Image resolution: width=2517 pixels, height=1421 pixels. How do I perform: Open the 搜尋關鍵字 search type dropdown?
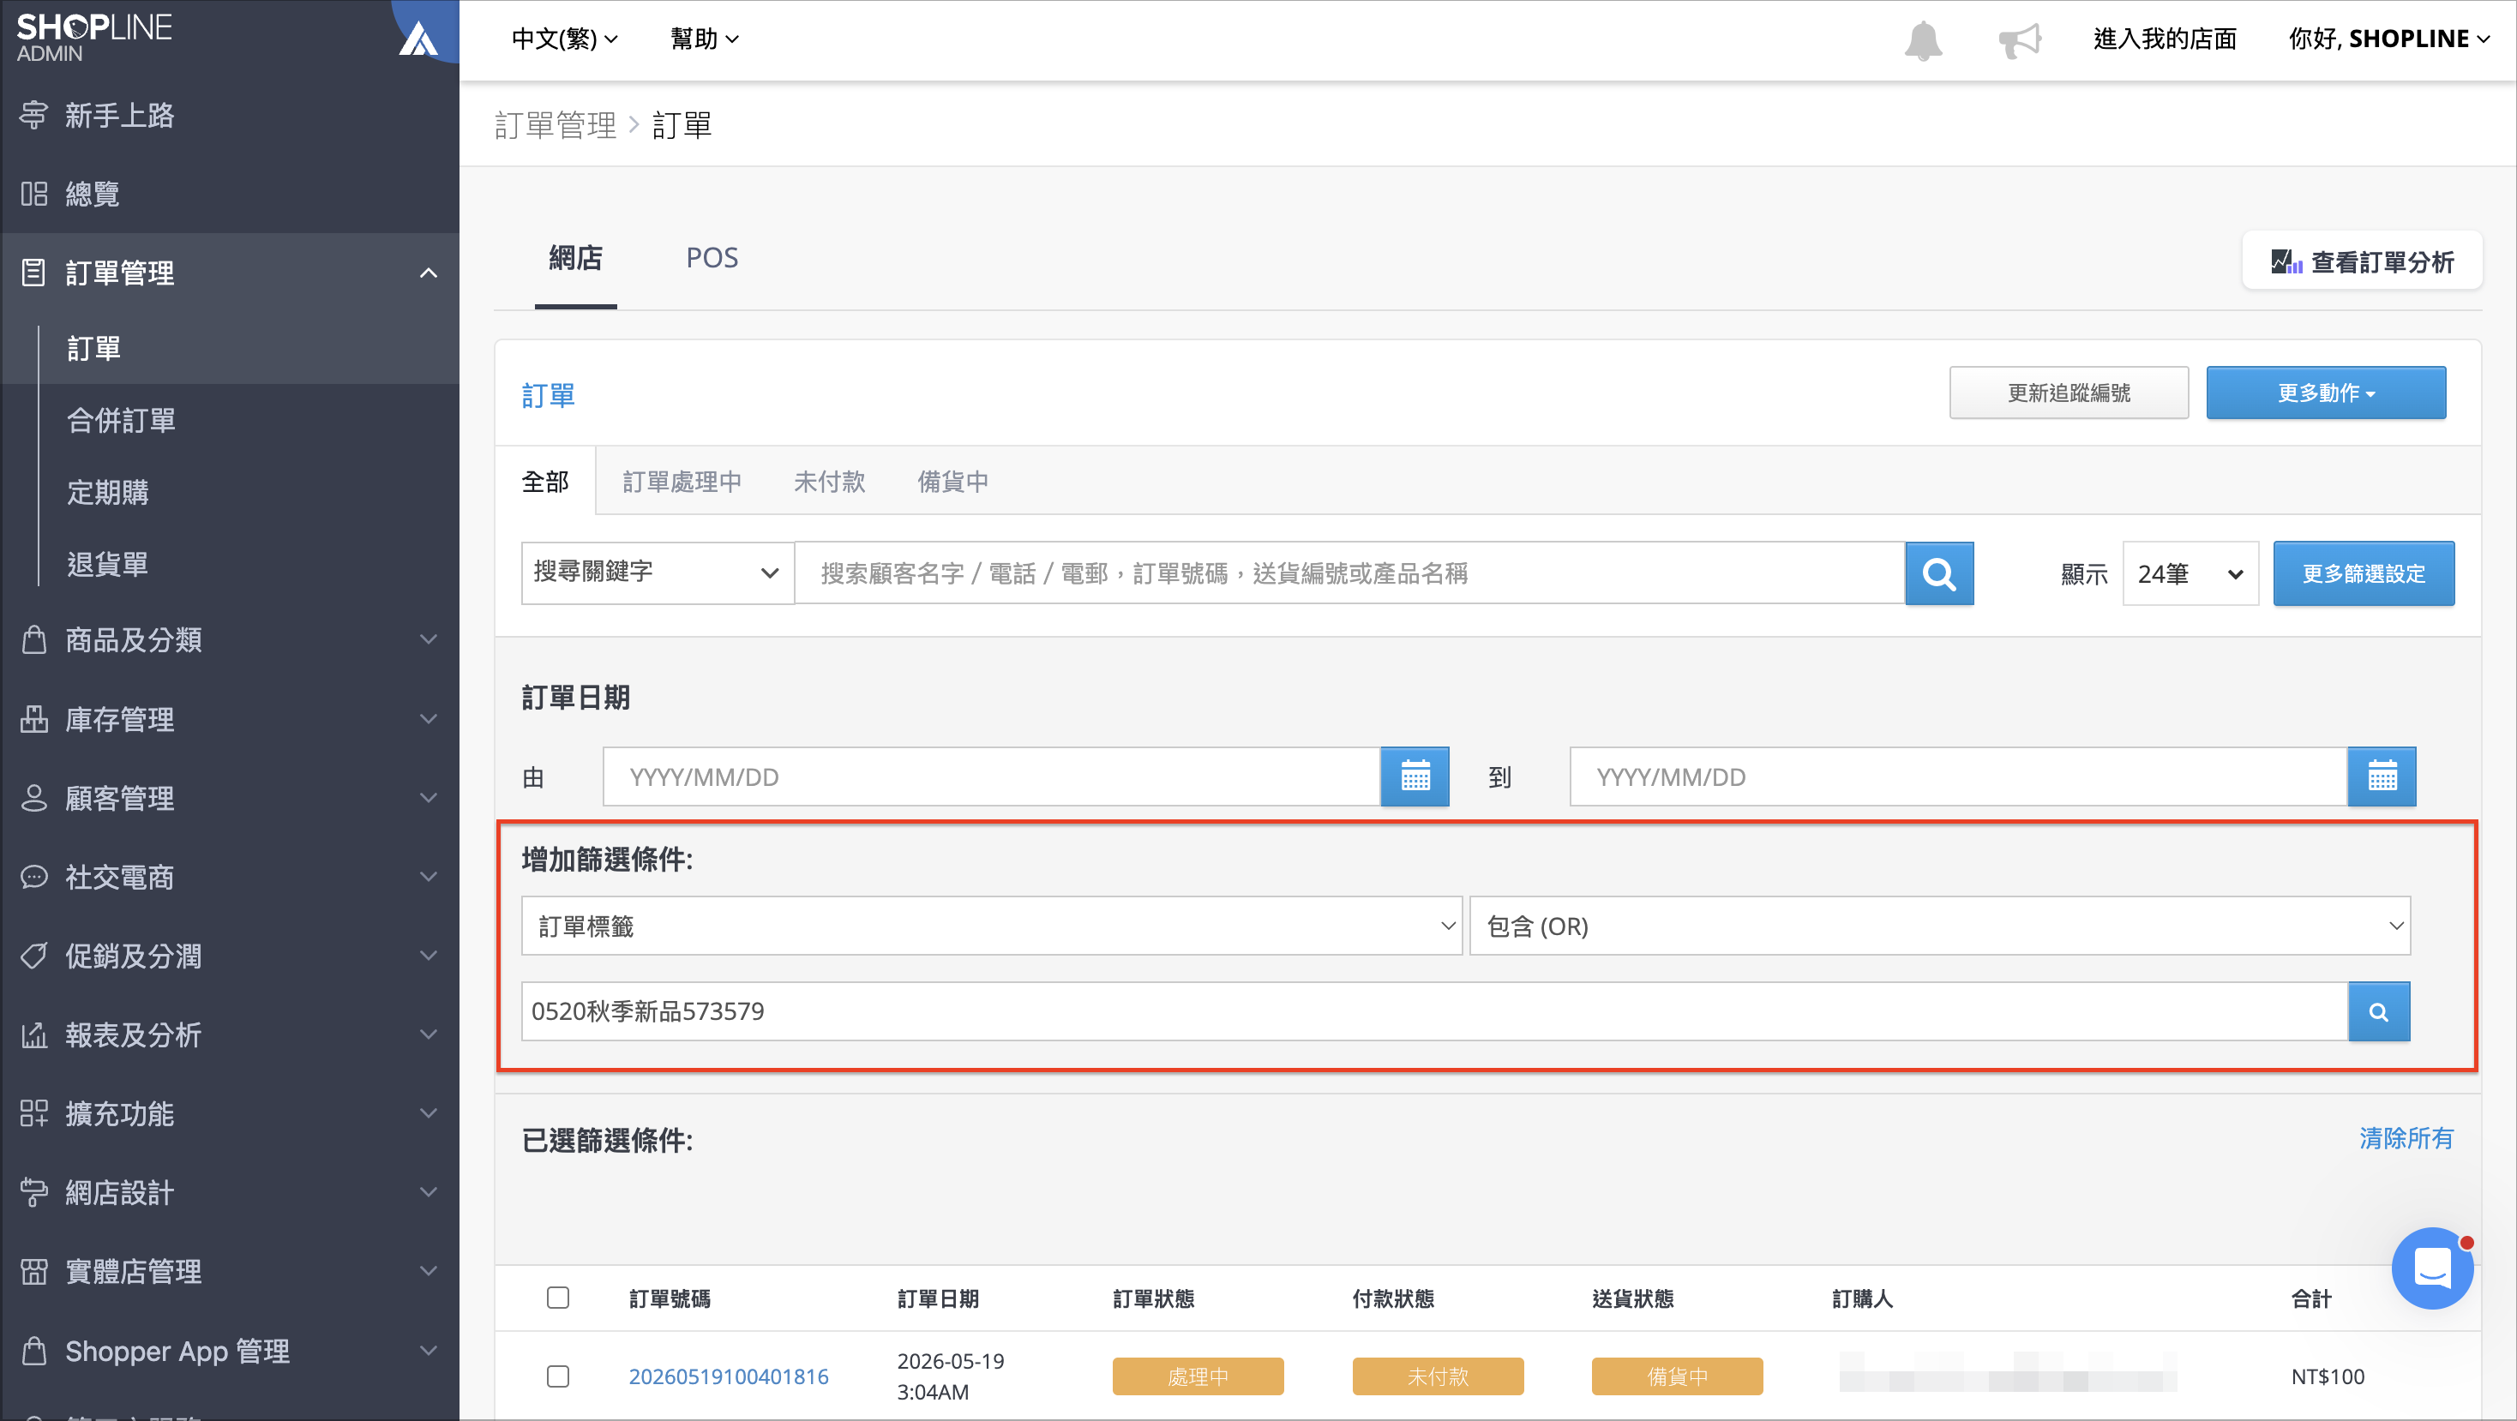click(x=658, y=573)
